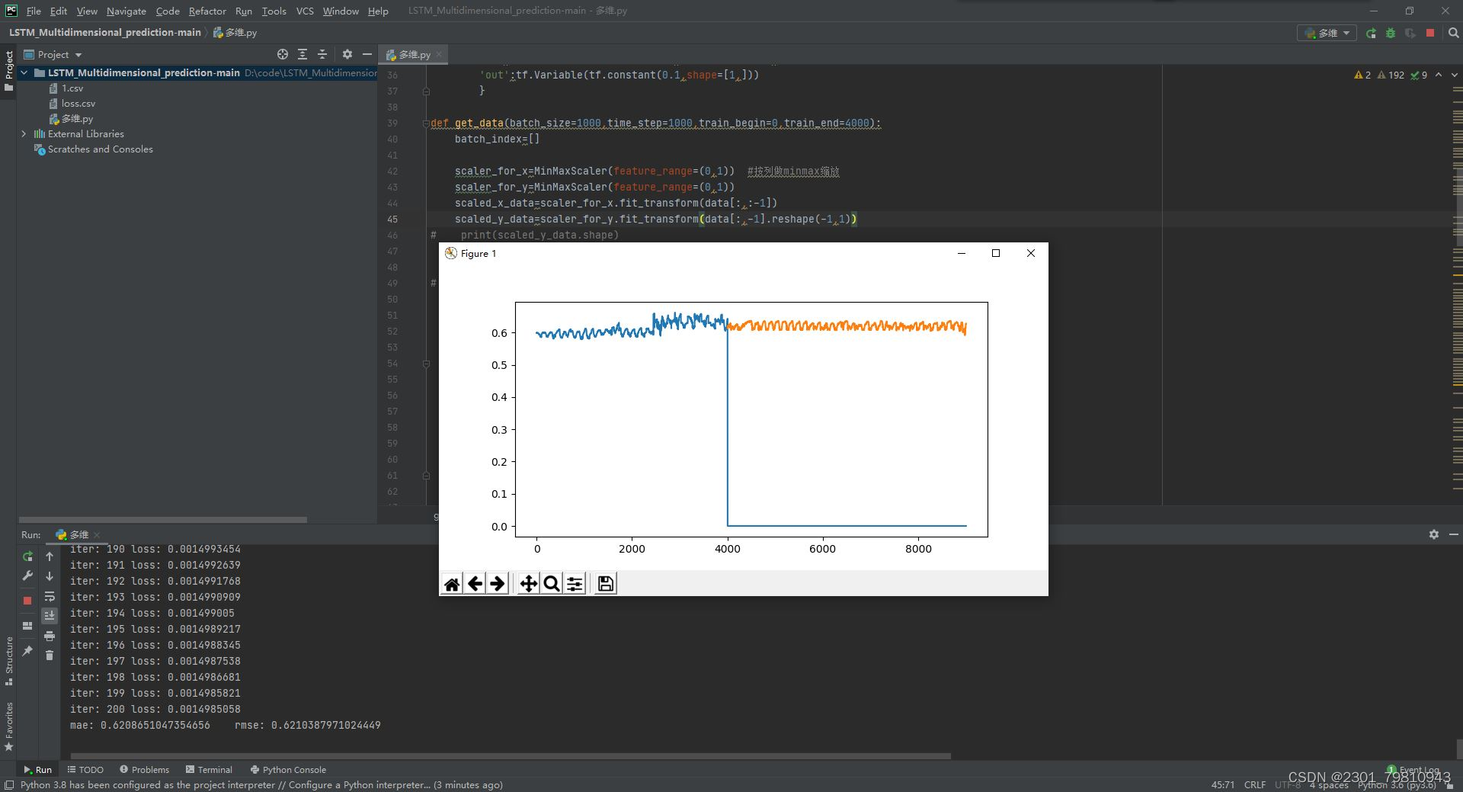The image size is (1463, 792).
Task: Fold the get_data function at line 39
Action: coord(426,123)
